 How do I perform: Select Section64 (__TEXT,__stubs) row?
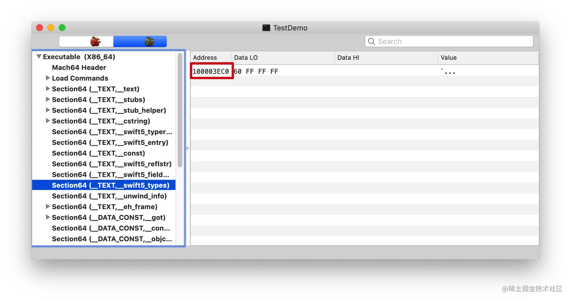click(x=104, y=100)
